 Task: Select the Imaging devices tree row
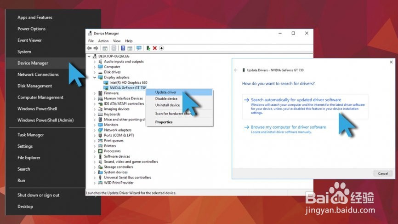click(x=117, y=109)
